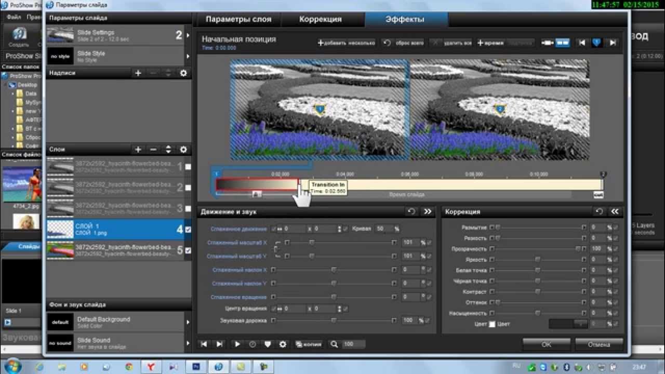Click the clock timing icon in bottom toolbar
The image size is (665, 374).
click(252, 344)
